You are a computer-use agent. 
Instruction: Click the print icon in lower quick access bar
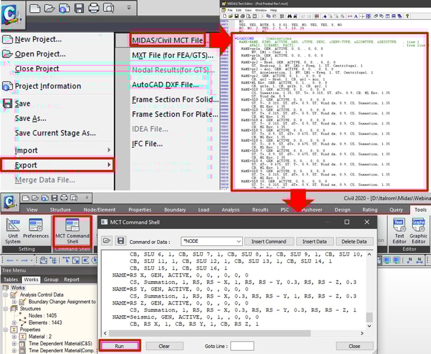click(64, 198)
